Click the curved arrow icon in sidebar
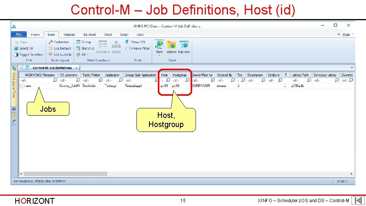This screenshot has height=206, width=366. pyautogui.click(x=14, y=121)
